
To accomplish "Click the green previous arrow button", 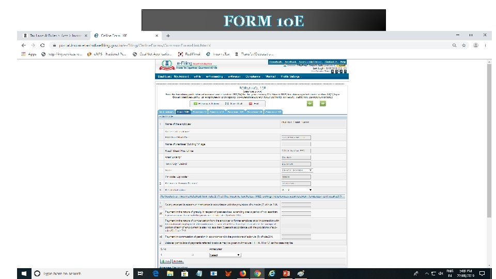I will point(309,103).
